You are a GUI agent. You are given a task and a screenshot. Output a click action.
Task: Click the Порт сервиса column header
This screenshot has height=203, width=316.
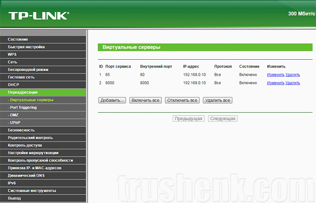point(118,67)
